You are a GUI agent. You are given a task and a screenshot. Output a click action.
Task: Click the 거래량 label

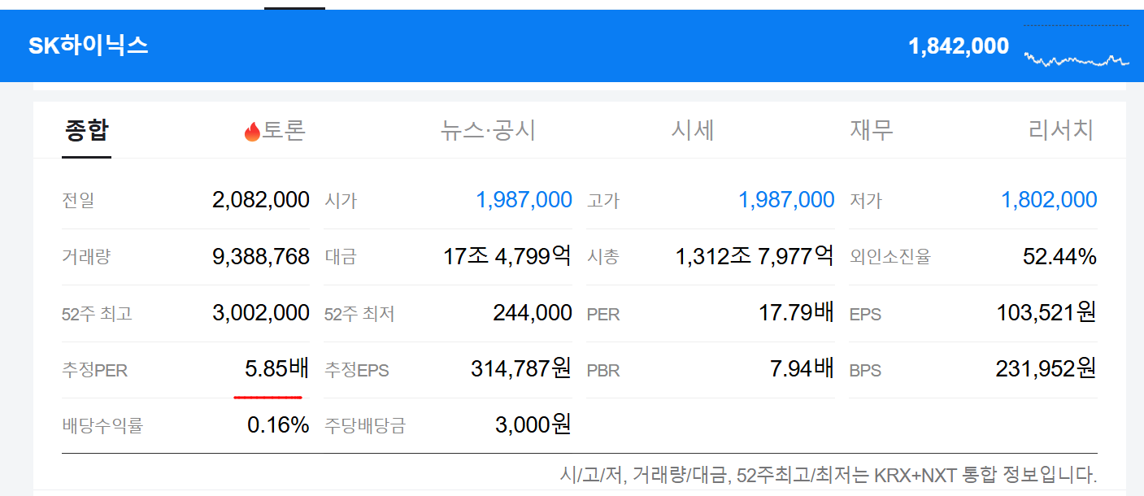[x=86, y=258]
